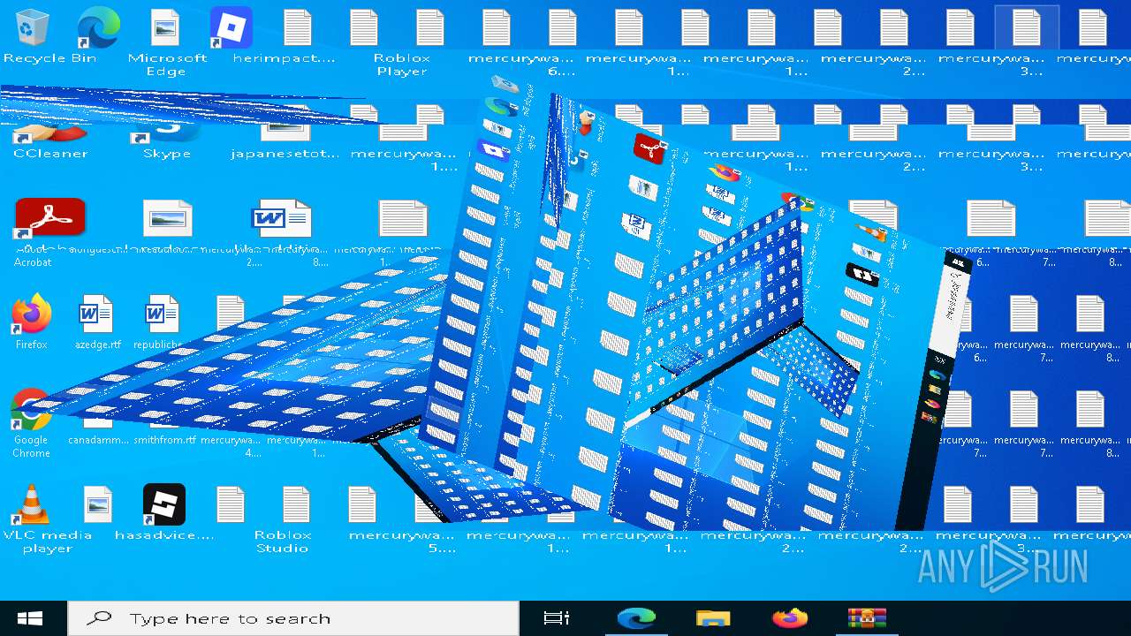Switch to Firefox on the taskbar

pyautogui.click(x=790, y=618)
